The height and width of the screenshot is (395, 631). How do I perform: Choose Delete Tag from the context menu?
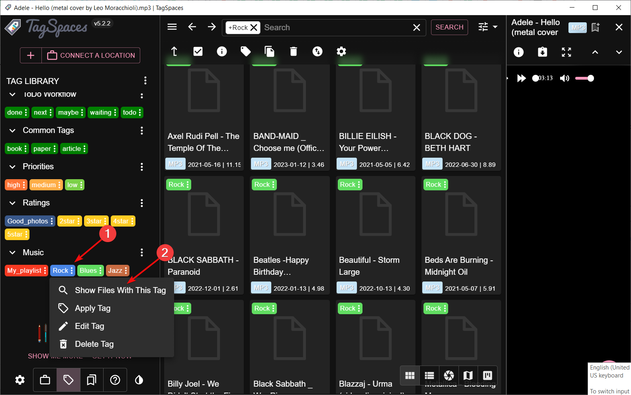112,344
